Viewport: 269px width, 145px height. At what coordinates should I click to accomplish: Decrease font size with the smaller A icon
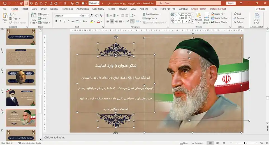[x=96, y=16]
